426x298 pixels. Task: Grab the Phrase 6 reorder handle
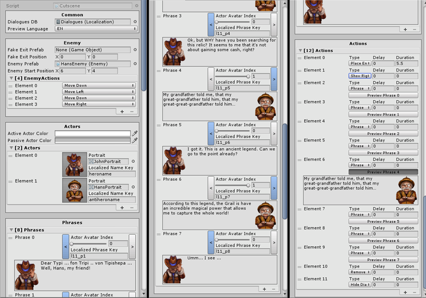[159, 179]
